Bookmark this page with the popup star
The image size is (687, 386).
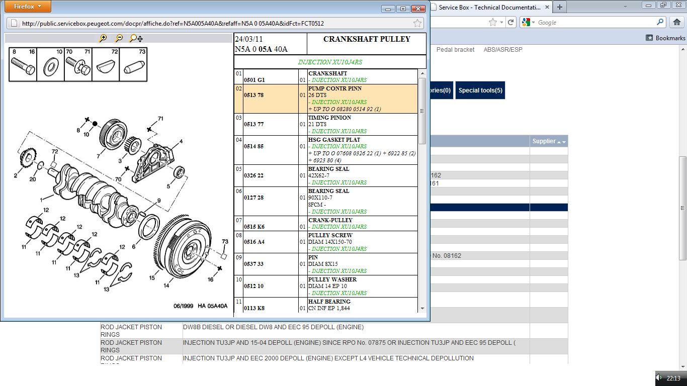(x=417, y=23)
